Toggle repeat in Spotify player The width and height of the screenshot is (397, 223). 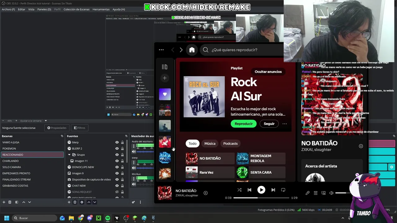pos(283,190)
